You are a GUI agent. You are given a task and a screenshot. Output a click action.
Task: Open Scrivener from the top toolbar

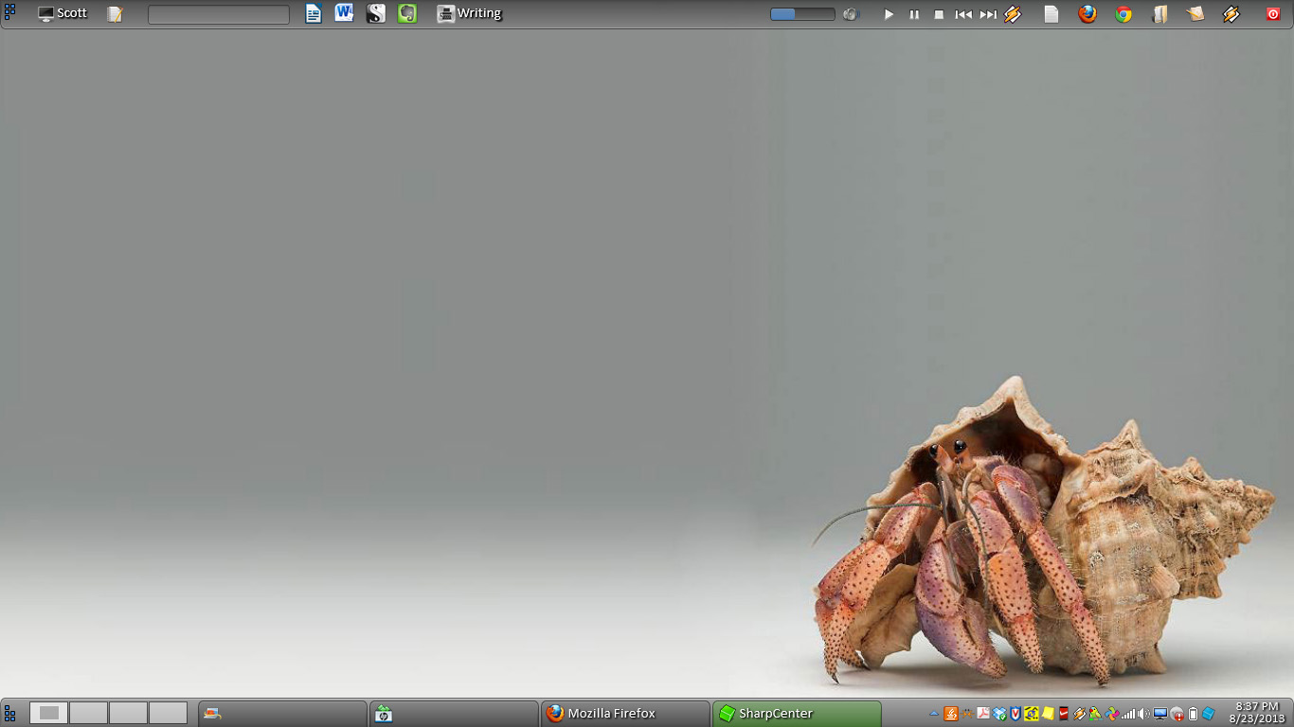(375, 13)
